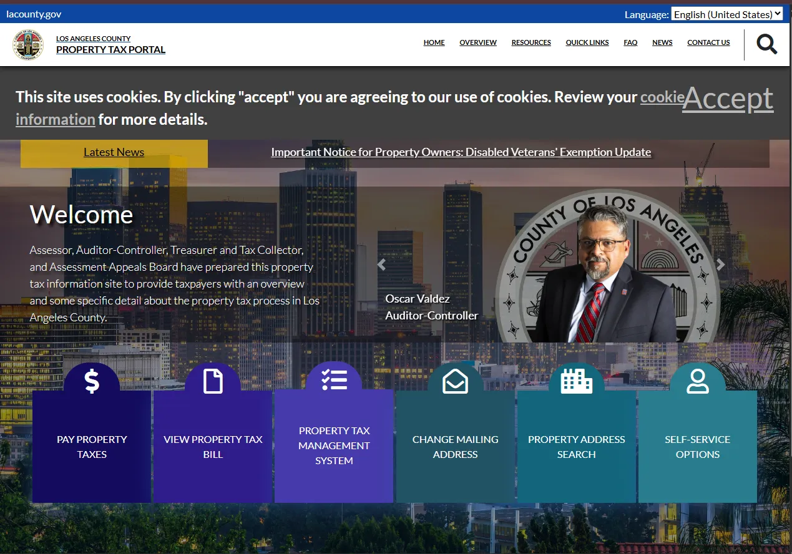Click the Property Tax Portal title link
The image size is (792, 554).
(110, 49)
